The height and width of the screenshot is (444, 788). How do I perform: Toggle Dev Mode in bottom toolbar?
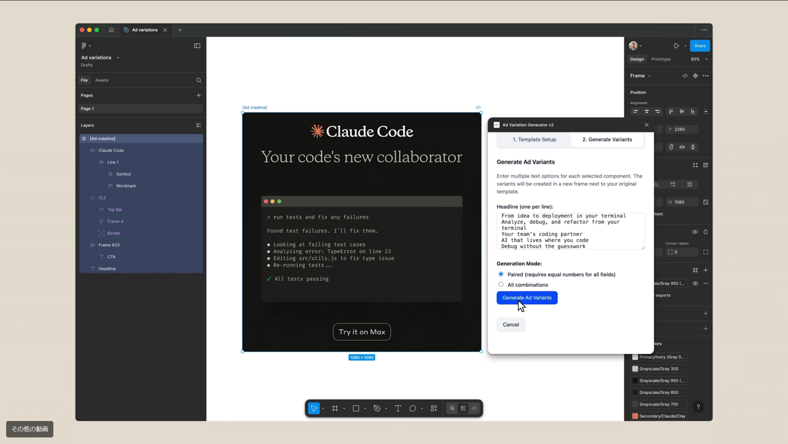[474, 408]
